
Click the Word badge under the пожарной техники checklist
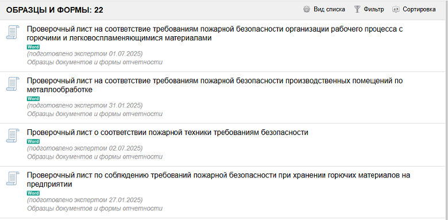tap(33, 141)
